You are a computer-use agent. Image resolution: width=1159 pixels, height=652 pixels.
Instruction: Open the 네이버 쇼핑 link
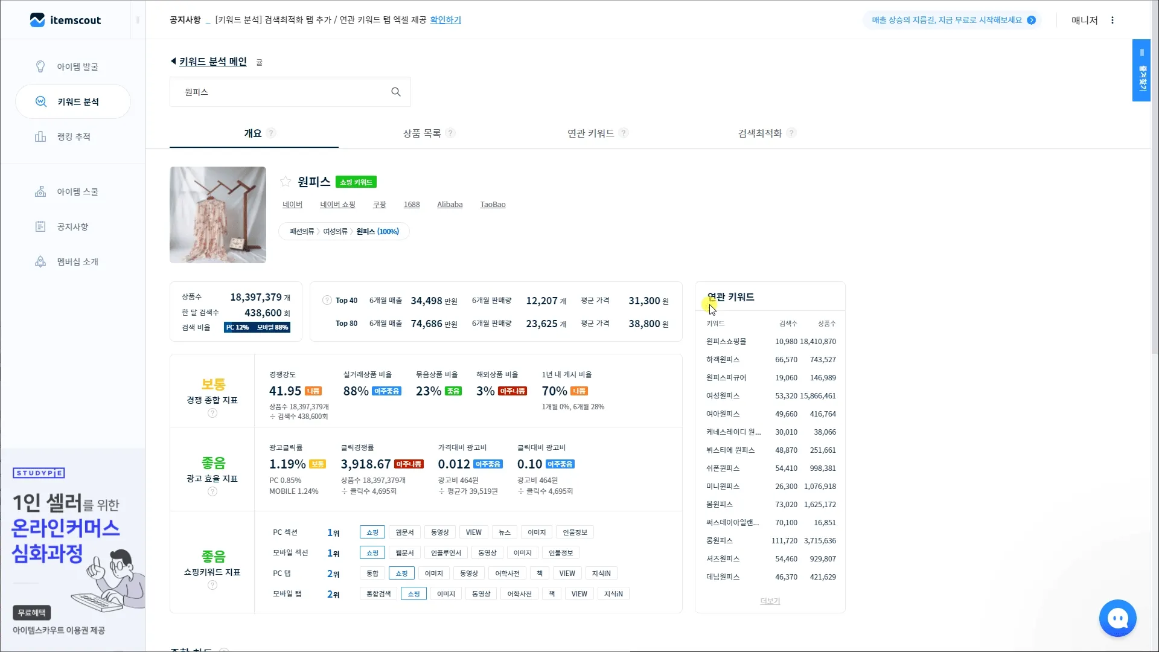(x=337, y=205)
